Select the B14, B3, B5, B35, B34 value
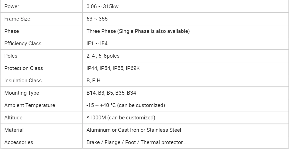289x149 pixels. pos(111,93)
